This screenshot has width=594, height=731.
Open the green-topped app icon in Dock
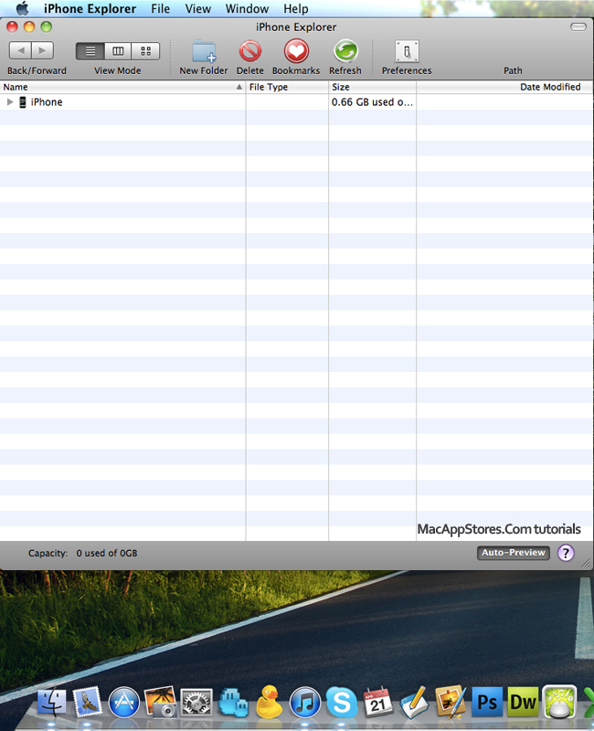click(559, 702)
